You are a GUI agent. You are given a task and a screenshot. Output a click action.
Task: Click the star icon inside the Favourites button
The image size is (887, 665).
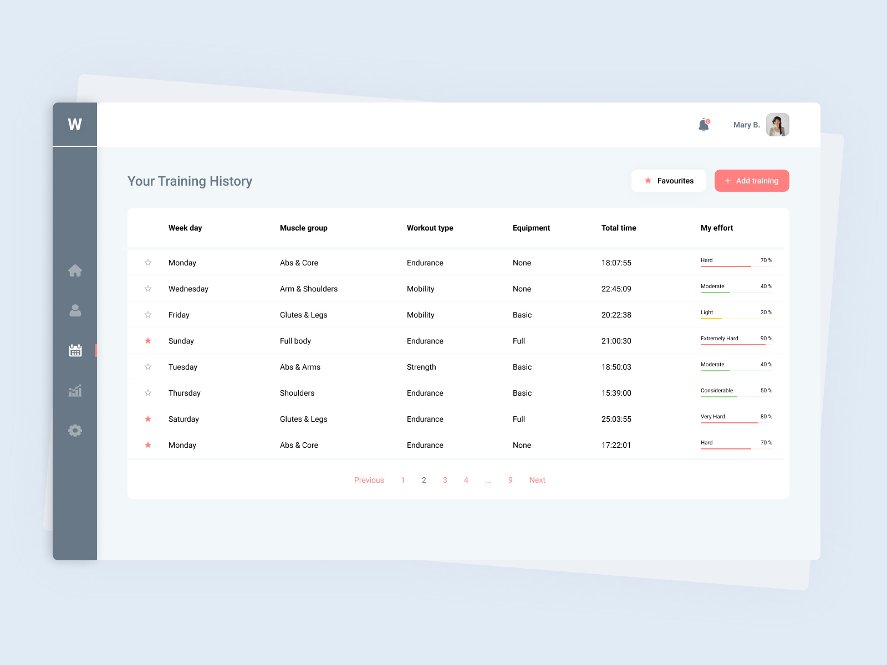[647, 181]
